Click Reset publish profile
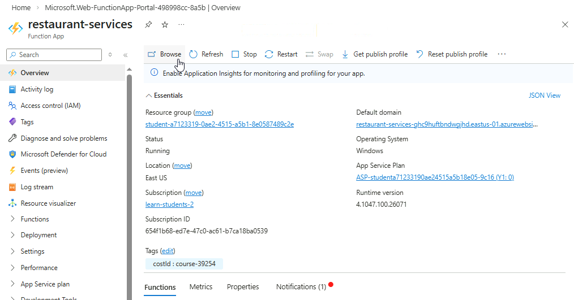 click(451, 54)
